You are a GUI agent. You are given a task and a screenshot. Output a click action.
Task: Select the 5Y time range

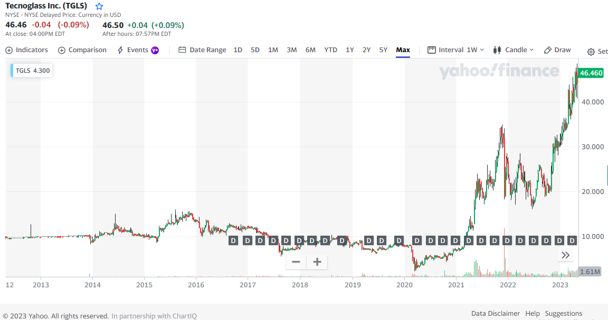point(383,50)
